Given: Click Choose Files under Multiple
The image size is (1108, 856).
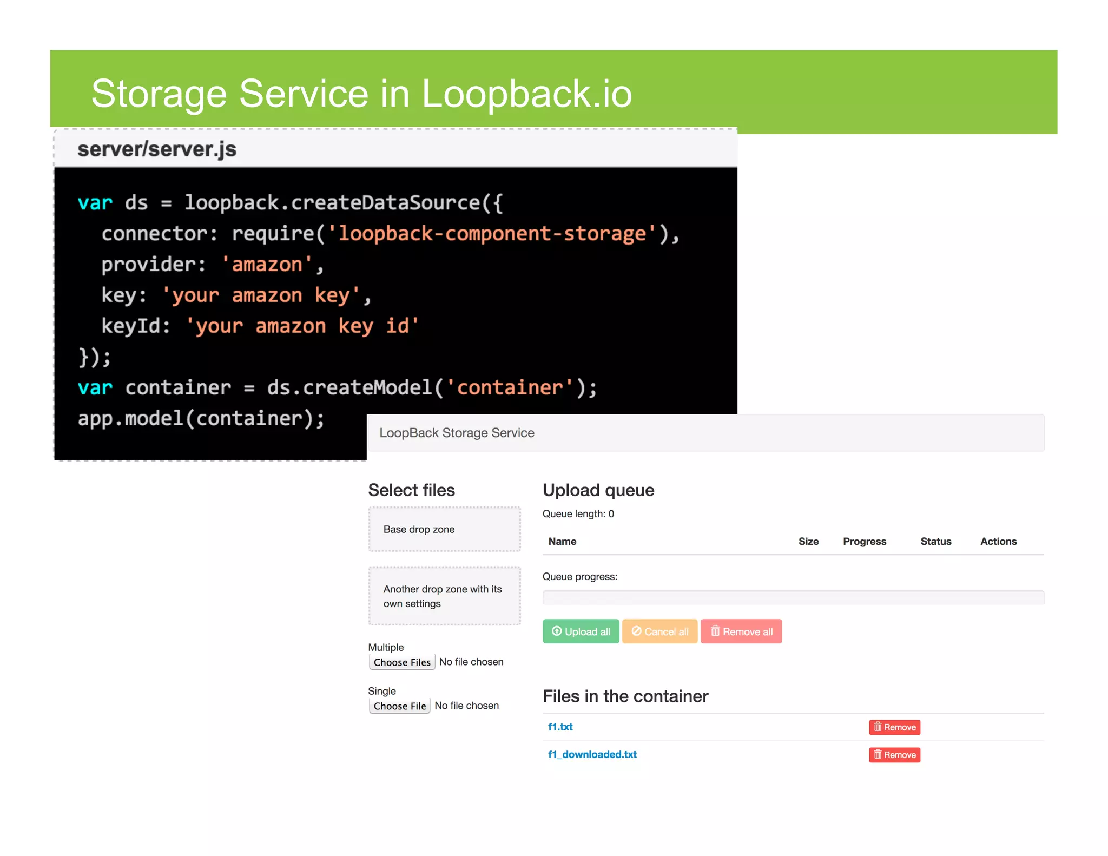Looking at the screenshot, I should pyautogui.click(x=402, y=662).
